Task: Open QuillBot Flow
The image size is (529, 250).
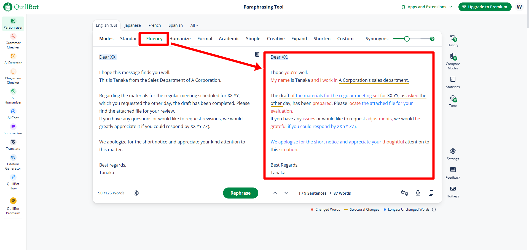Action: [x=13, y=182]
